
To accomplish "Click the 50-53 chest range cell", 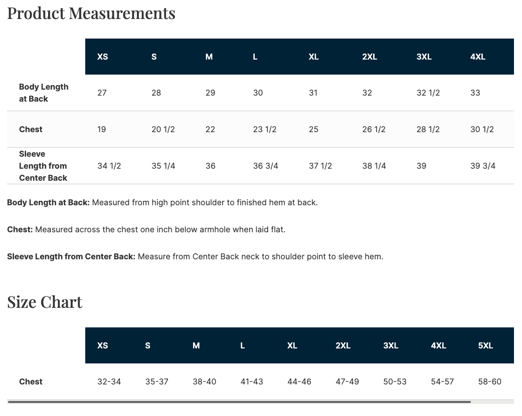I will [x=395, y=381].
